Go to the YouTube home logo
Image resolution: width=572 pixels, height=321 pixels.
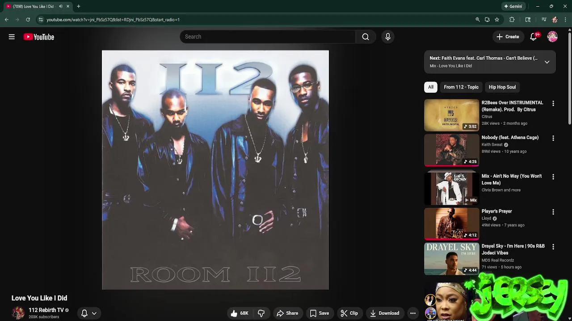coord(39,37)
